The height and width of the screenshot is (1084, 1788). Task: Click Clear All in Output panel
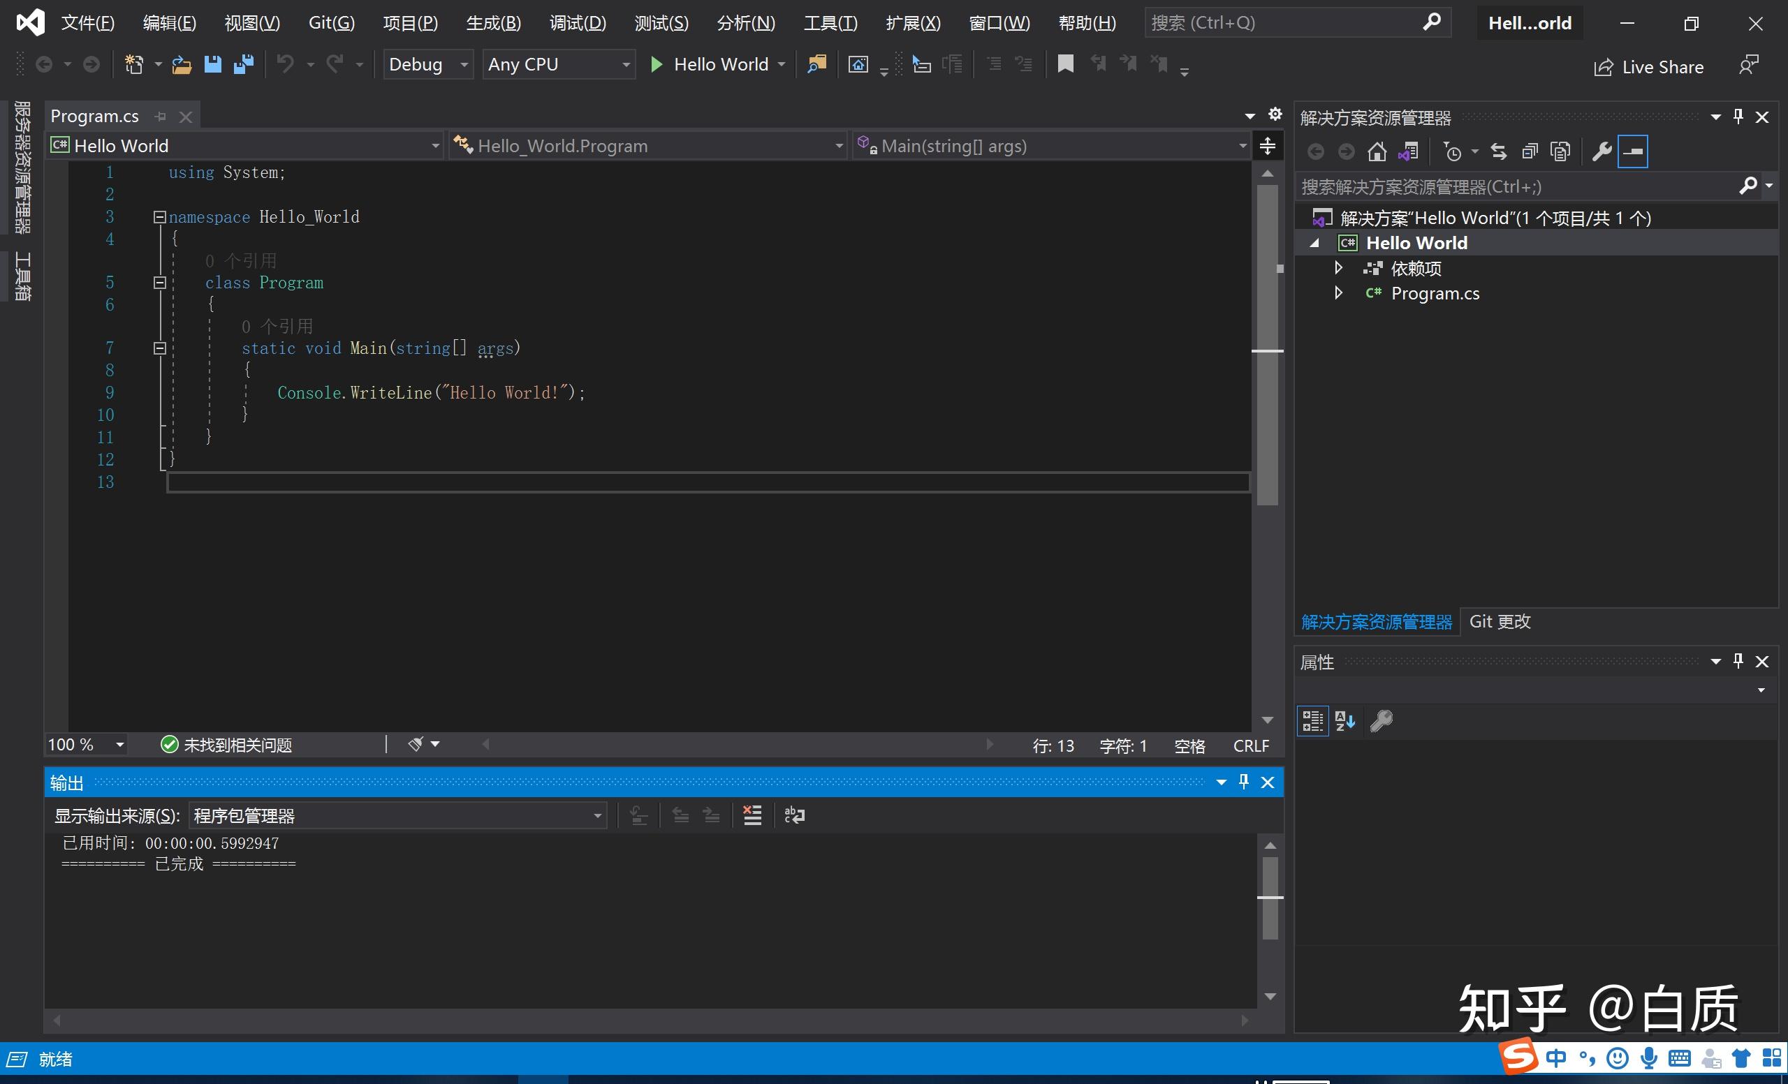pyautogui.click(x=752, y=815)
